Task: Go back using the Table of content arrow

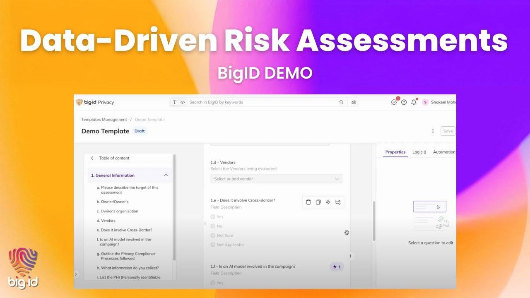Action: pos(92,158)
